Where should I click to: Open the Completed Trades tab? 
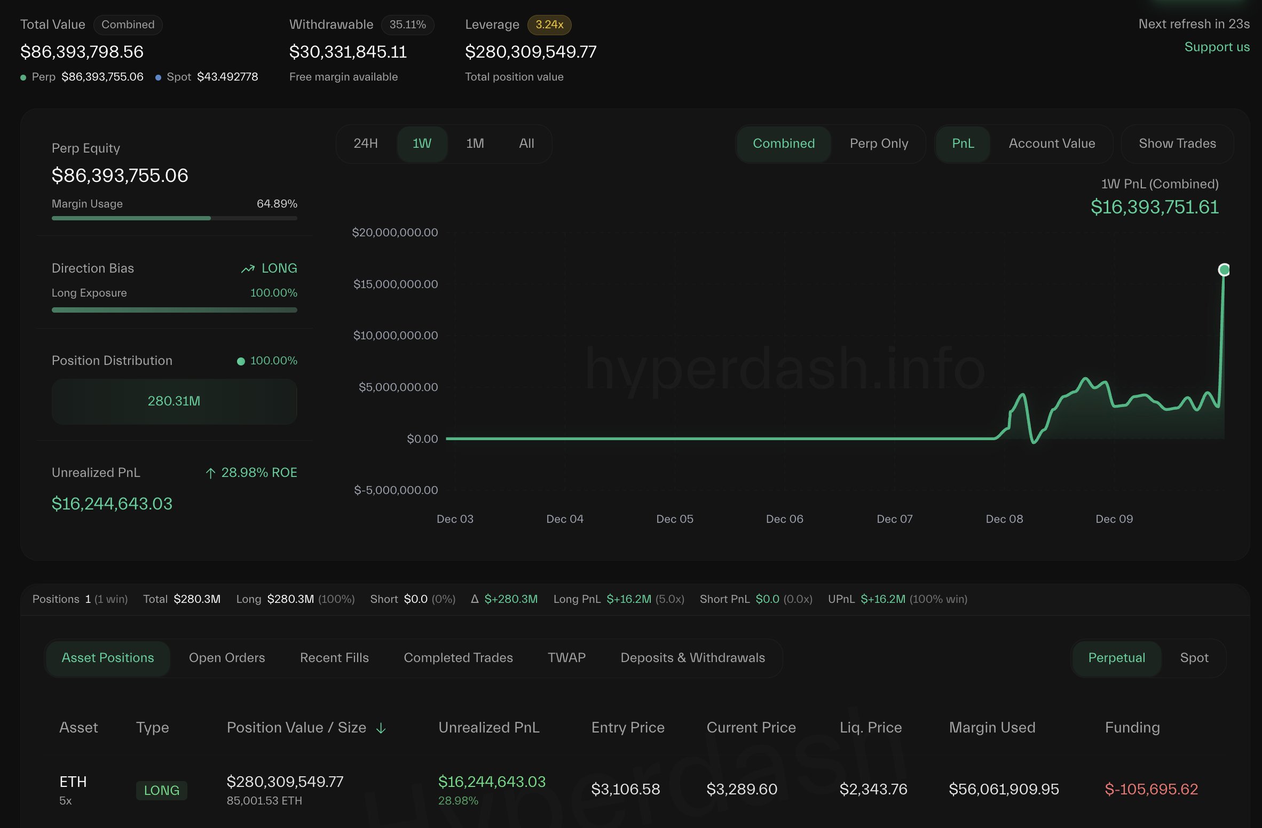[458, 658]
